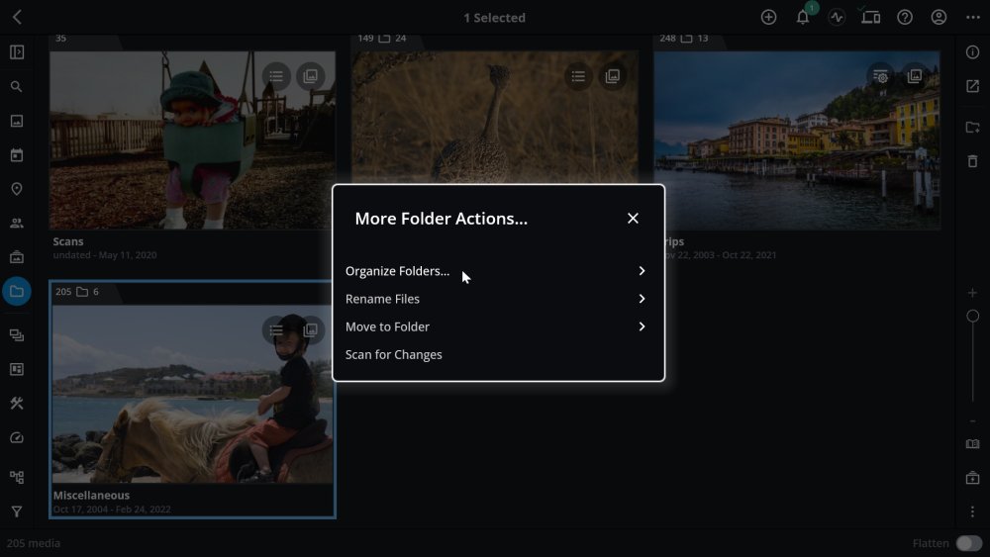
Task: Click the vertical three-dot menu on right
Action: [x=973, y=511]
